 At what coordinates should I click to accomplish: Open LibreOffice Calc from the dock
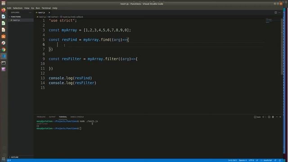tap(3, 23)
